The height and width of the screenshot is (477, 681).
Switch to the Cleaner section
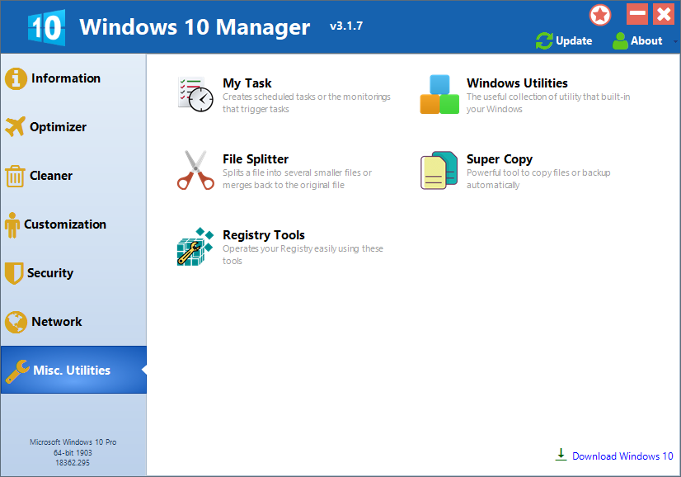(51, 176)
